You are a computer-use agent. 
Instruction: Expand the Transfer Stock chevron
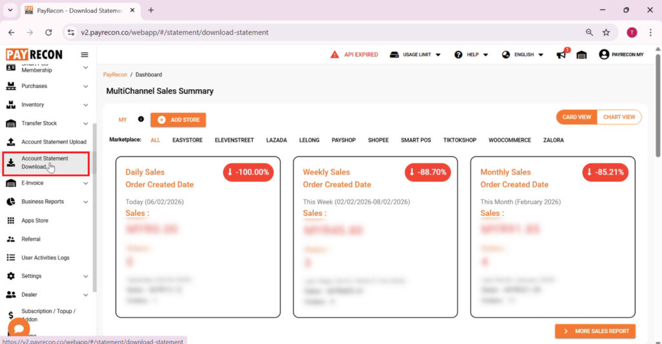point(86,124)
